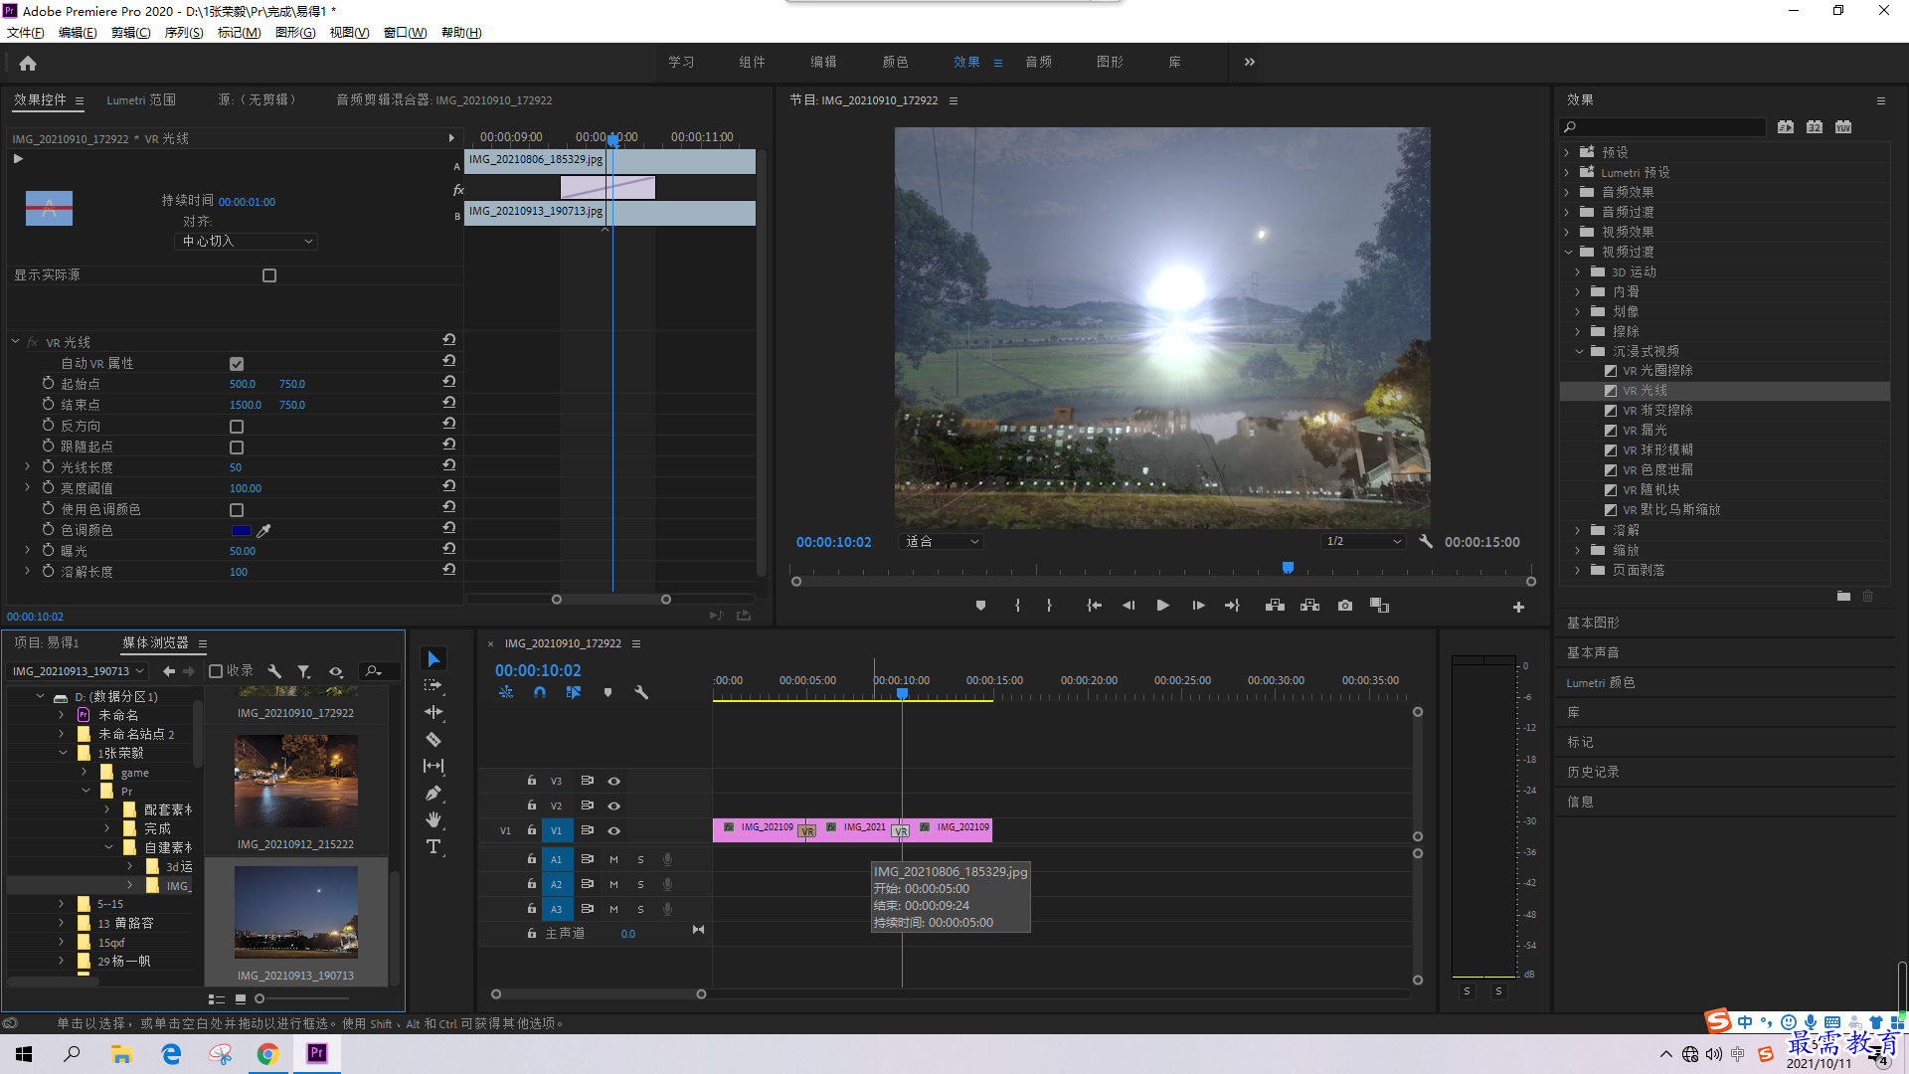Open timeline display settings wrench

pos(641,692)
